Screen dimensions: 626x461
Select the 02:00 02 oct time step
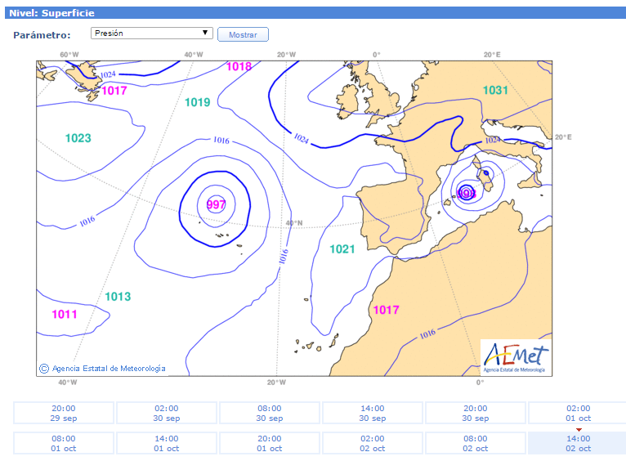click(373, 443)
